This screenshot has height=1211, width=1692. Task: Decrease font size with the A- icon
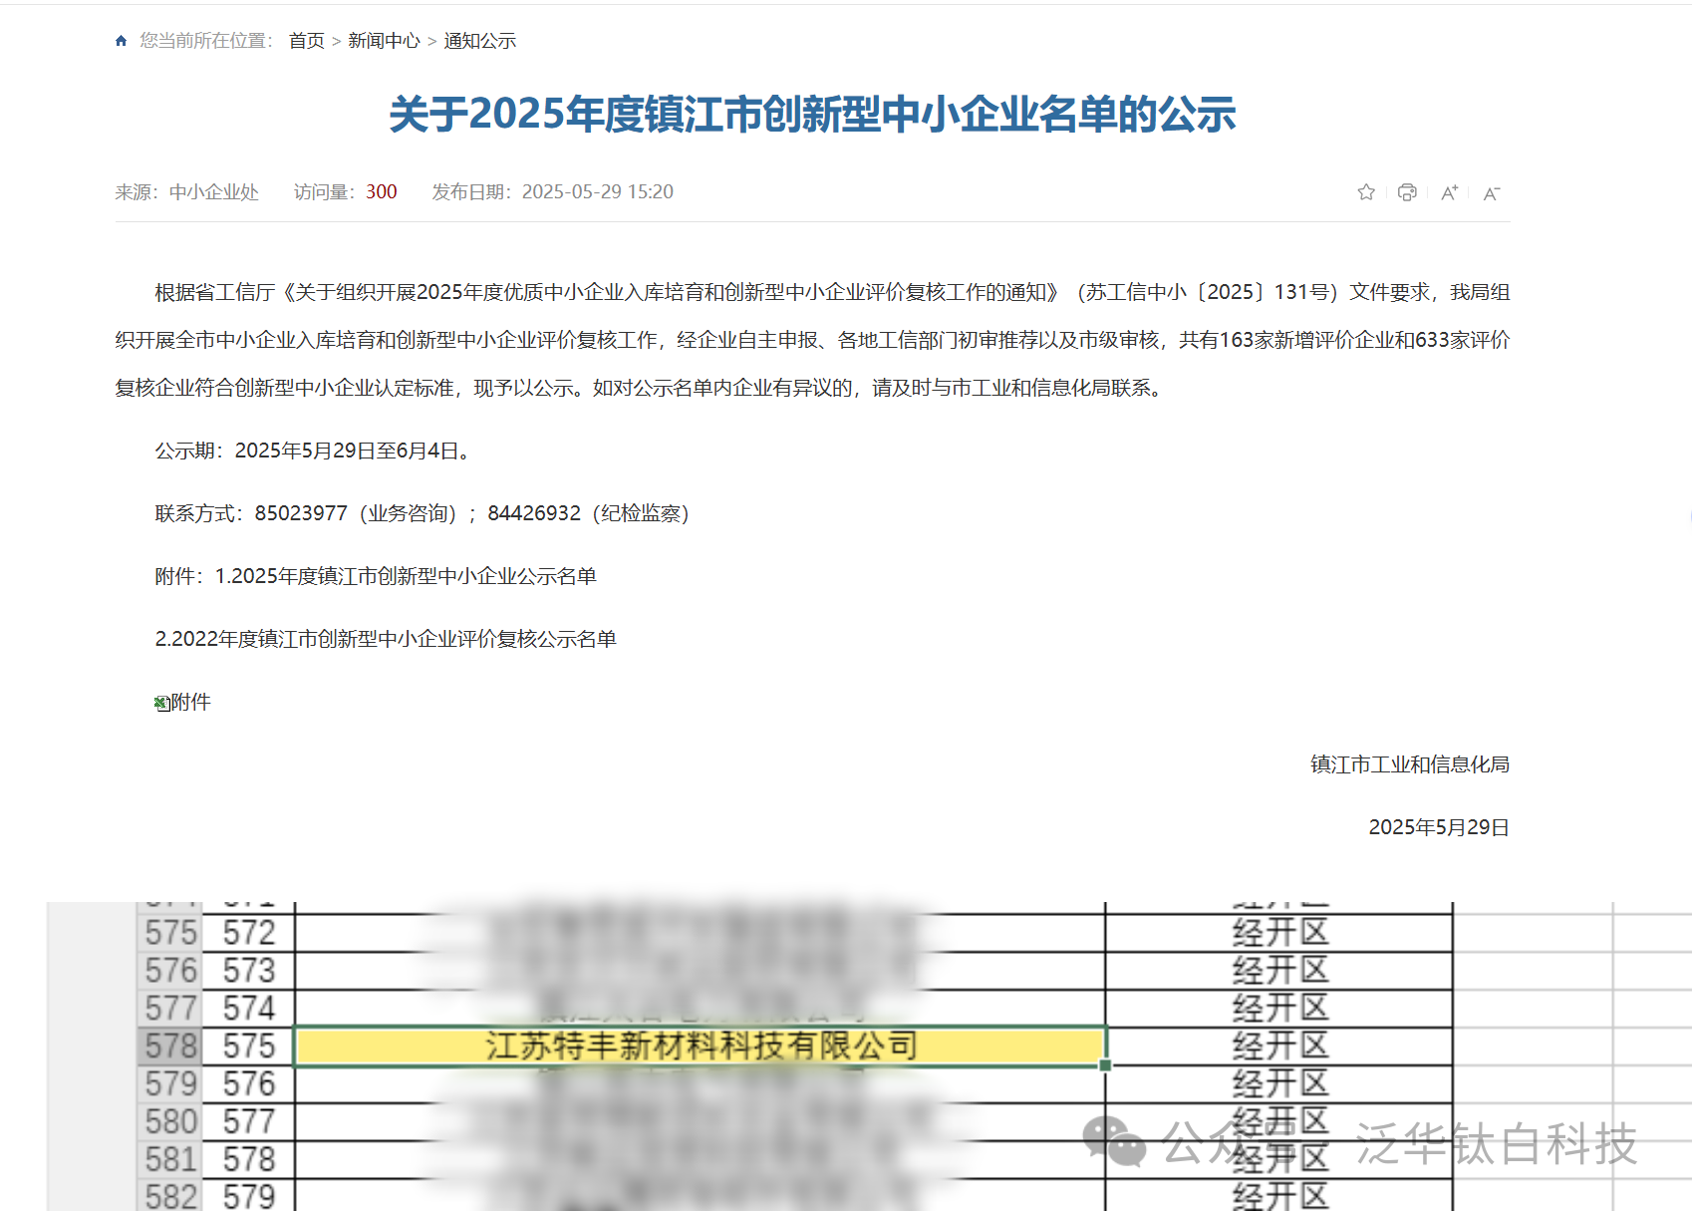[1491, 193]
